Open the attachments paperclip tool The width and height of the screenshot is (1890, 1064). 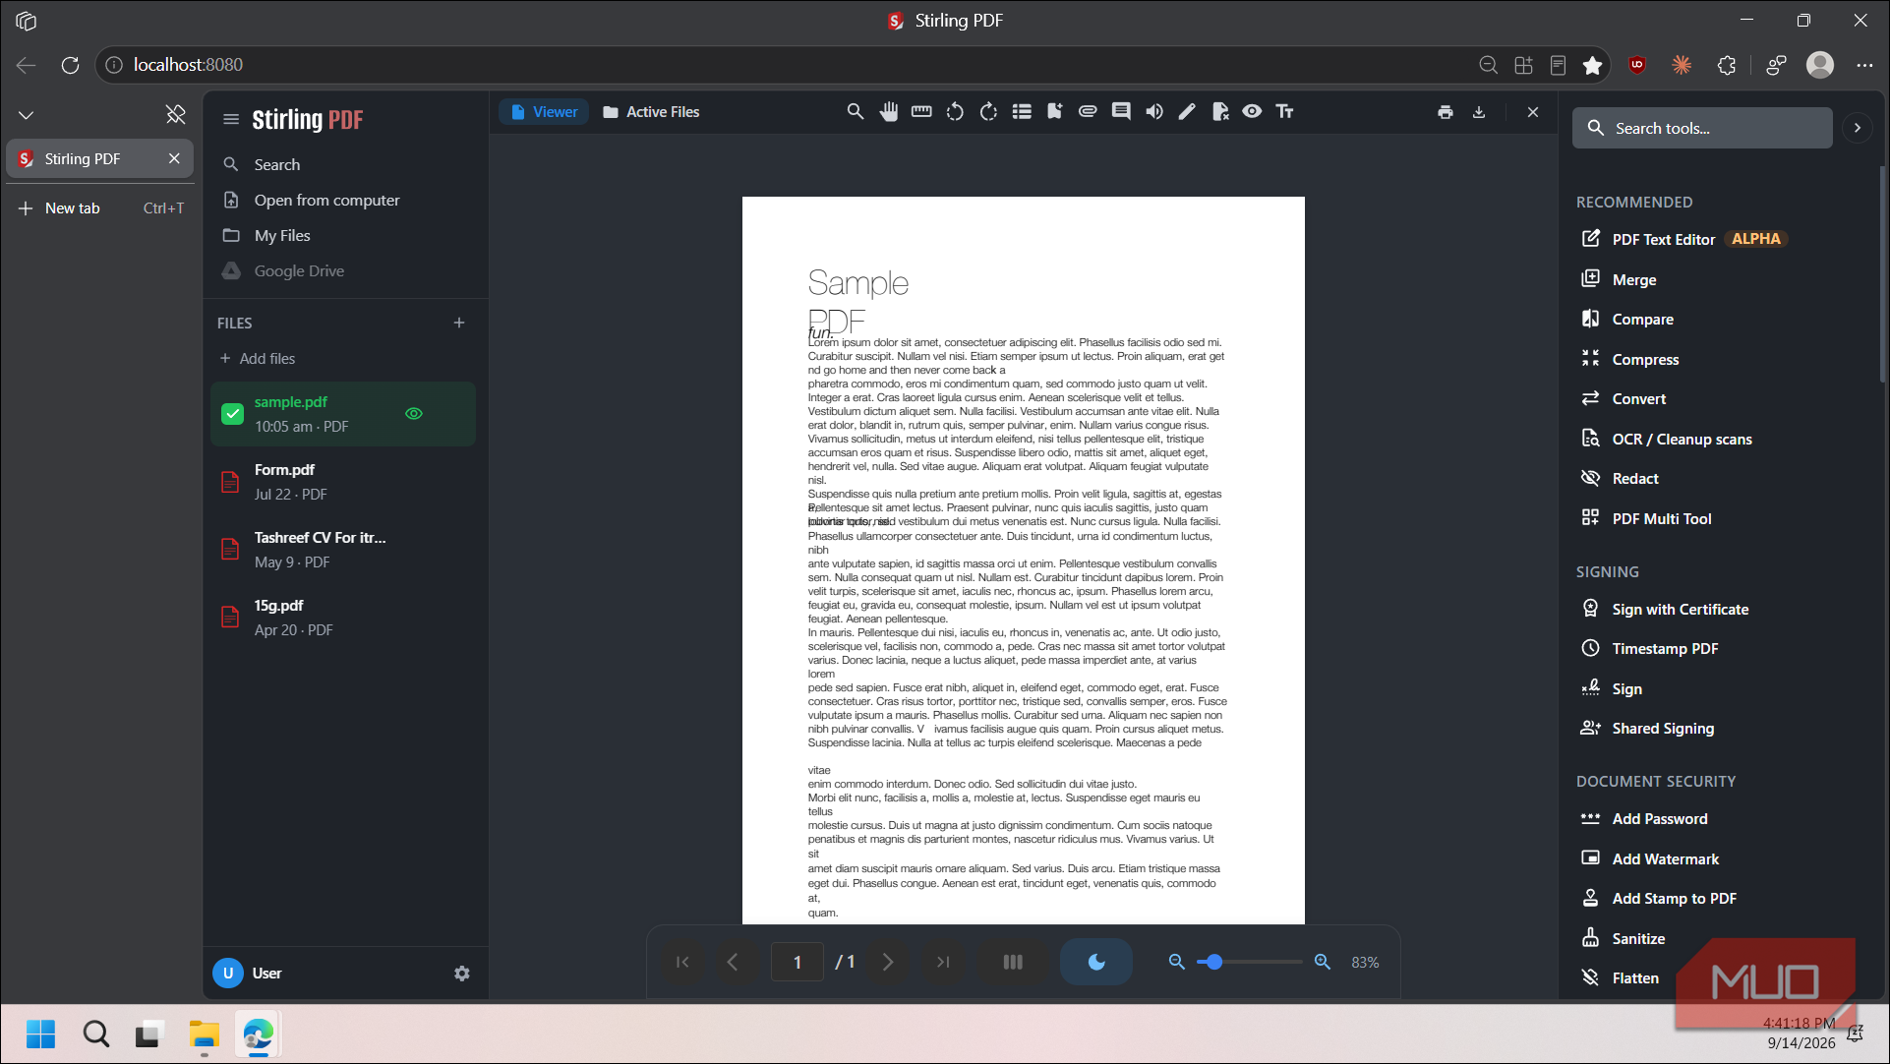tap(1088, 112)
